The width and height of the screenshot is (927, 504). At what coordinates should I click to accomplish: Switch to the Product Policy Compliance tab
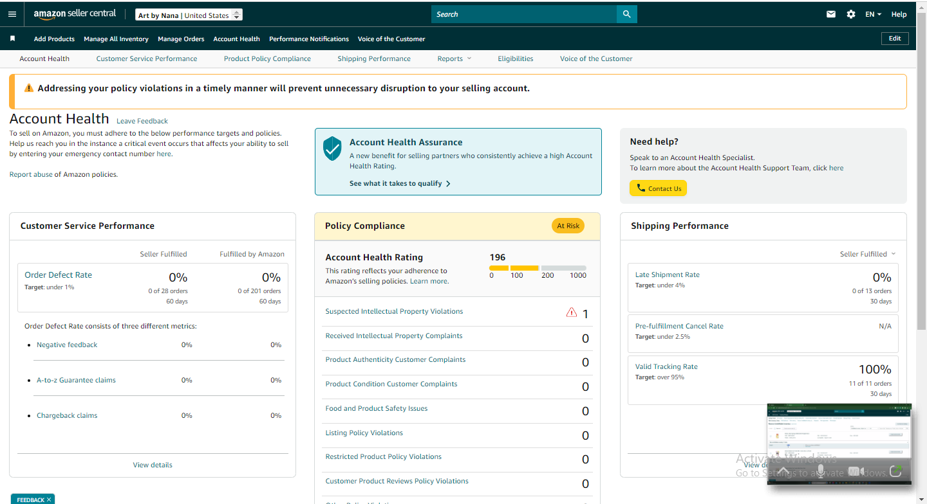click(267, 59)
